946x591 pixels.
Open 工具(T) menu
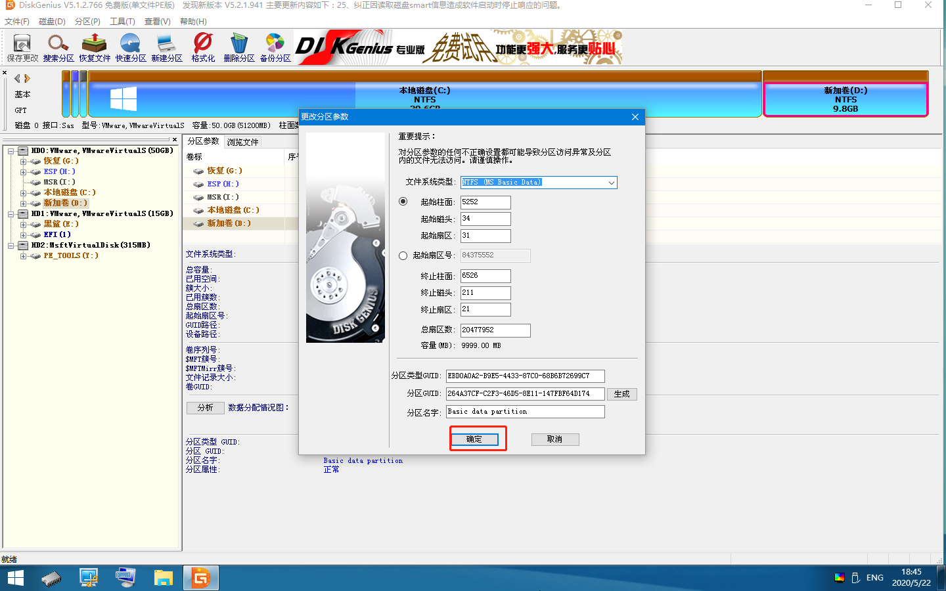tap(122, 22)
